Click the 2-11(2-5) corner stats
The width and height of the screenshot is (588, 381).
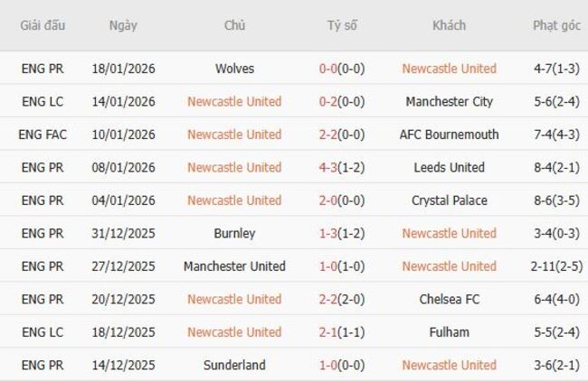click(x=556, y=266)
